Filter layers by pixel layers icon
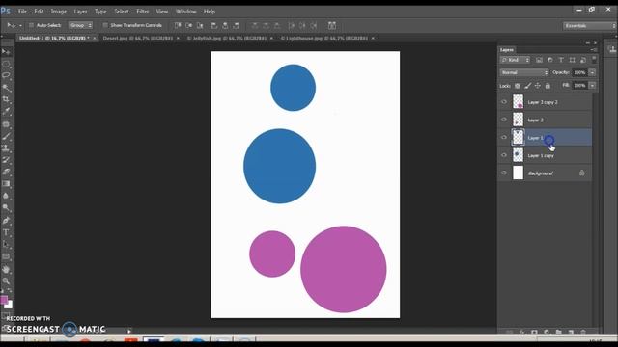The width and height of the screenshot is (618, 347). pos(539,60)
